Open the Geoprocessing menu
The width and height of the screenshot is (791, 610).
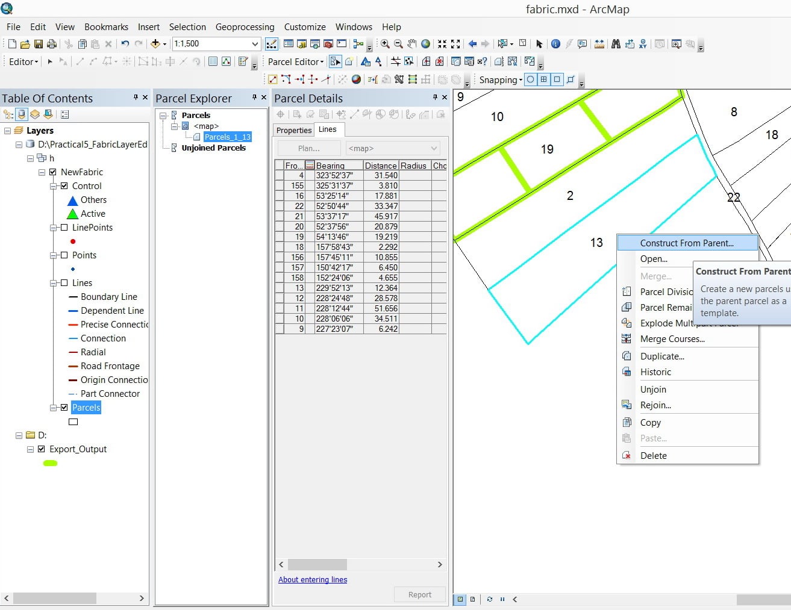tap(245, 27)
